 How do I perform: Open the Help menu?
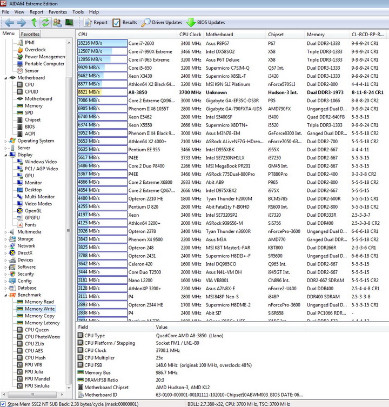[94, 12]
